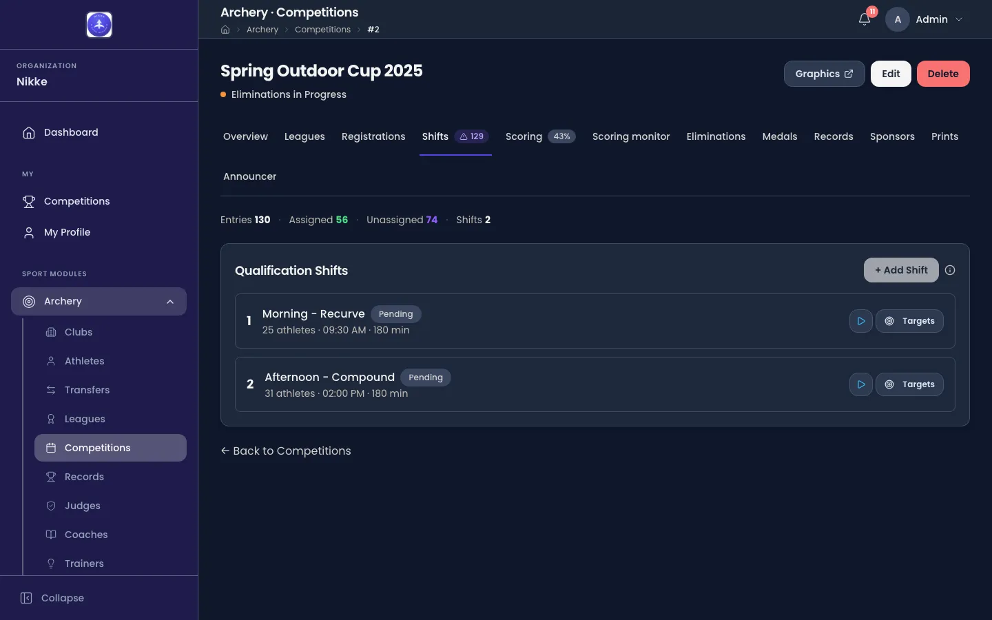The width and height of the screenshot is (992, 620).
Task: Open the Prints tab
Action: (944, 136)
